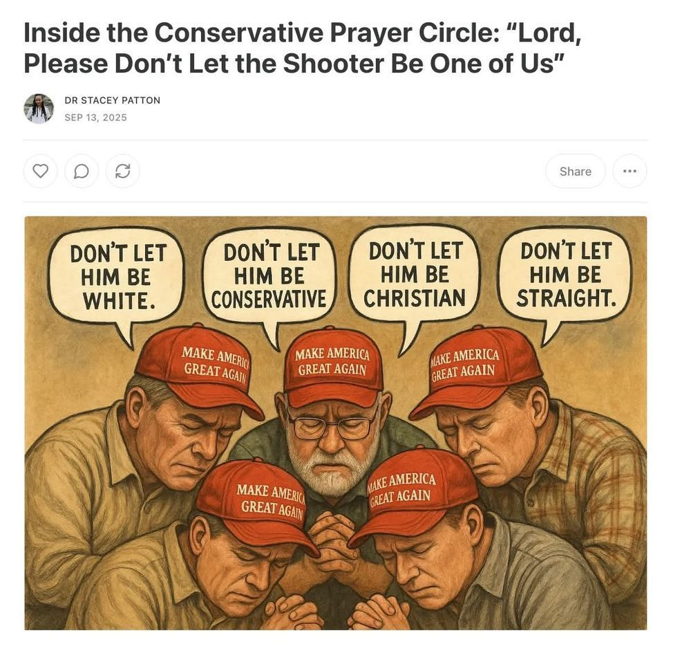Image resolution: width=691 pixels, height=660 pixels.
Task: Click the article headline about the Conservative Prayer Circle
Action: pyautogui.click(x=303, y=48)
